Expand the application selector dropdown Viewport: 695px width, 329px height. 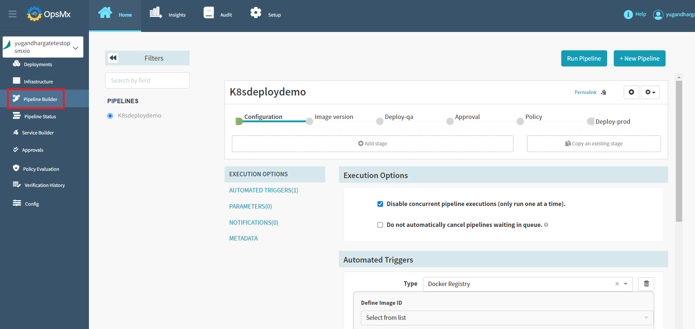pyautogui.click(x=76, y=48)
